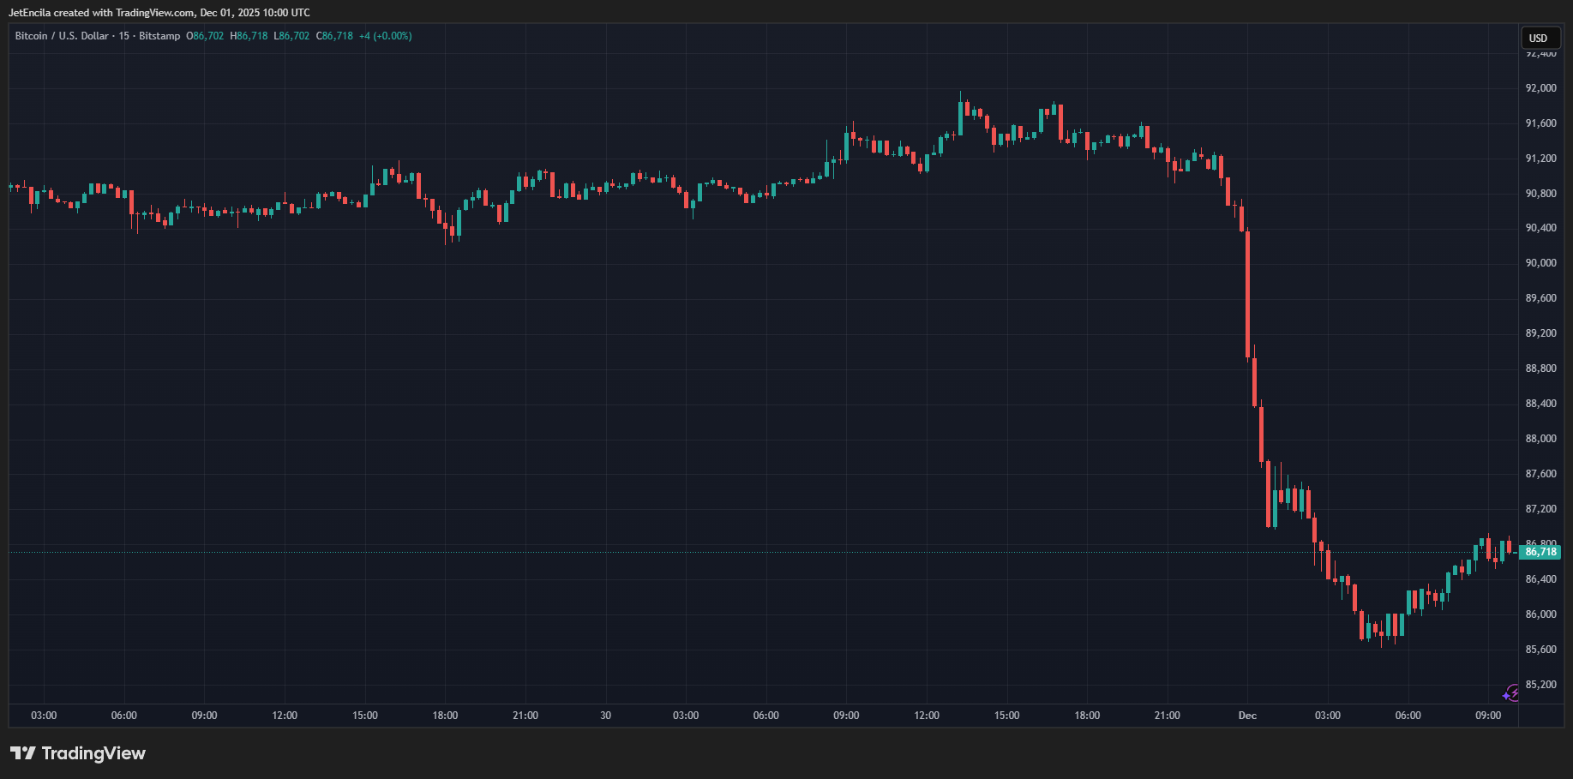Click the 85,200 price scale label
The image size is (1573, 779).
(x=1540, y=685)
